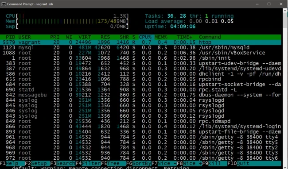Viewport: 288px width, 169px height.
Task: Click F8 Nice + to raise niceness
Action: pos(189,163)
